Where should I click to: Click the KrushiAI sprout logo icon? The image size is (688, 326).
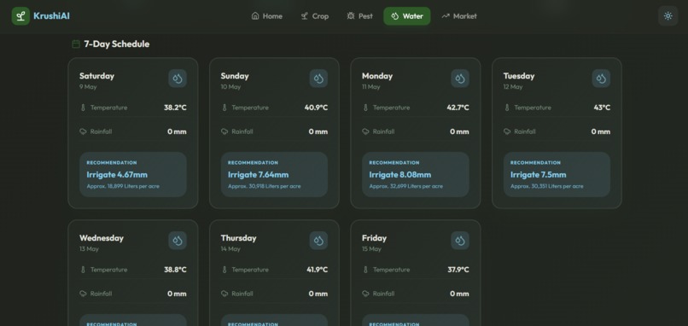tap(20, 16)
